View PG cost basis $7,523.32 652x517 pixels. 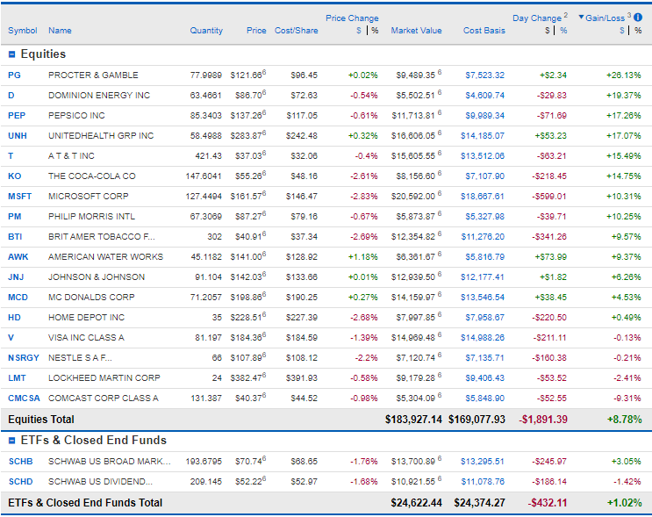coord(485,75)
